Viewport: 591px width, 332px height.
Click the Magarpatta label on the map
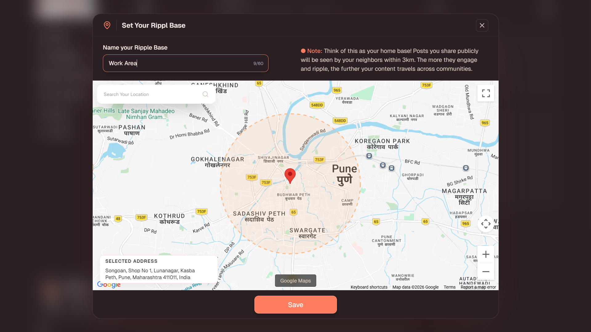click(x=464, y=197)
